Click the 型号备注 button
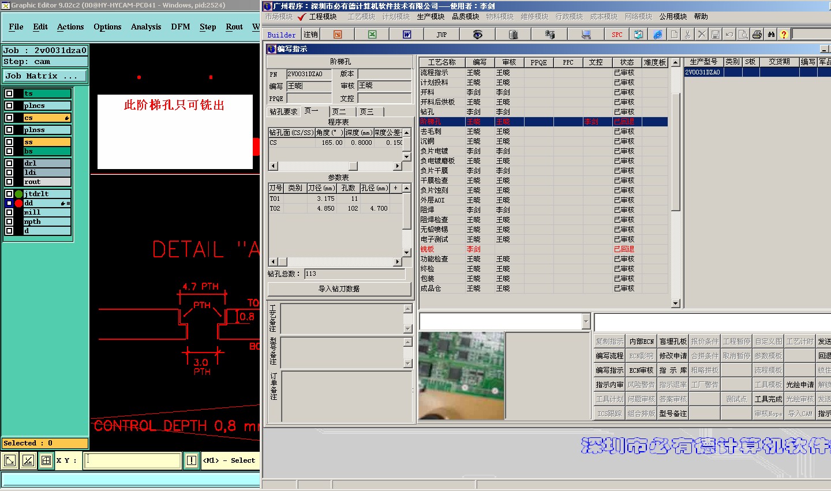 pos(673,414)
